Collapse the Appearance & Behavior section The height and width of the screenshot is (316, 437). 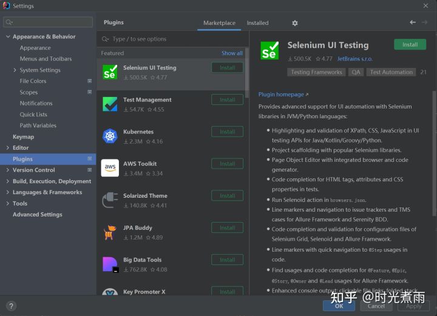8,36
